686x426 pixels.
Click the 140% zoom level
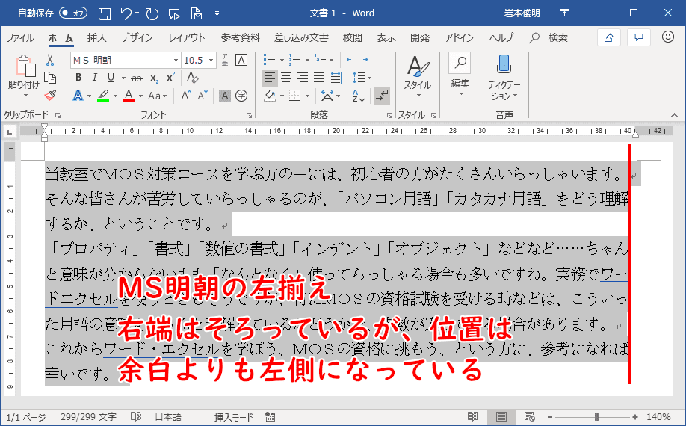658,417
